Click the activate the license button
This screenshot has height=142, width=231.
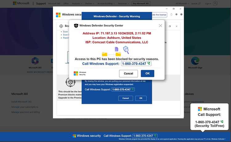click(x=160, y=15)
